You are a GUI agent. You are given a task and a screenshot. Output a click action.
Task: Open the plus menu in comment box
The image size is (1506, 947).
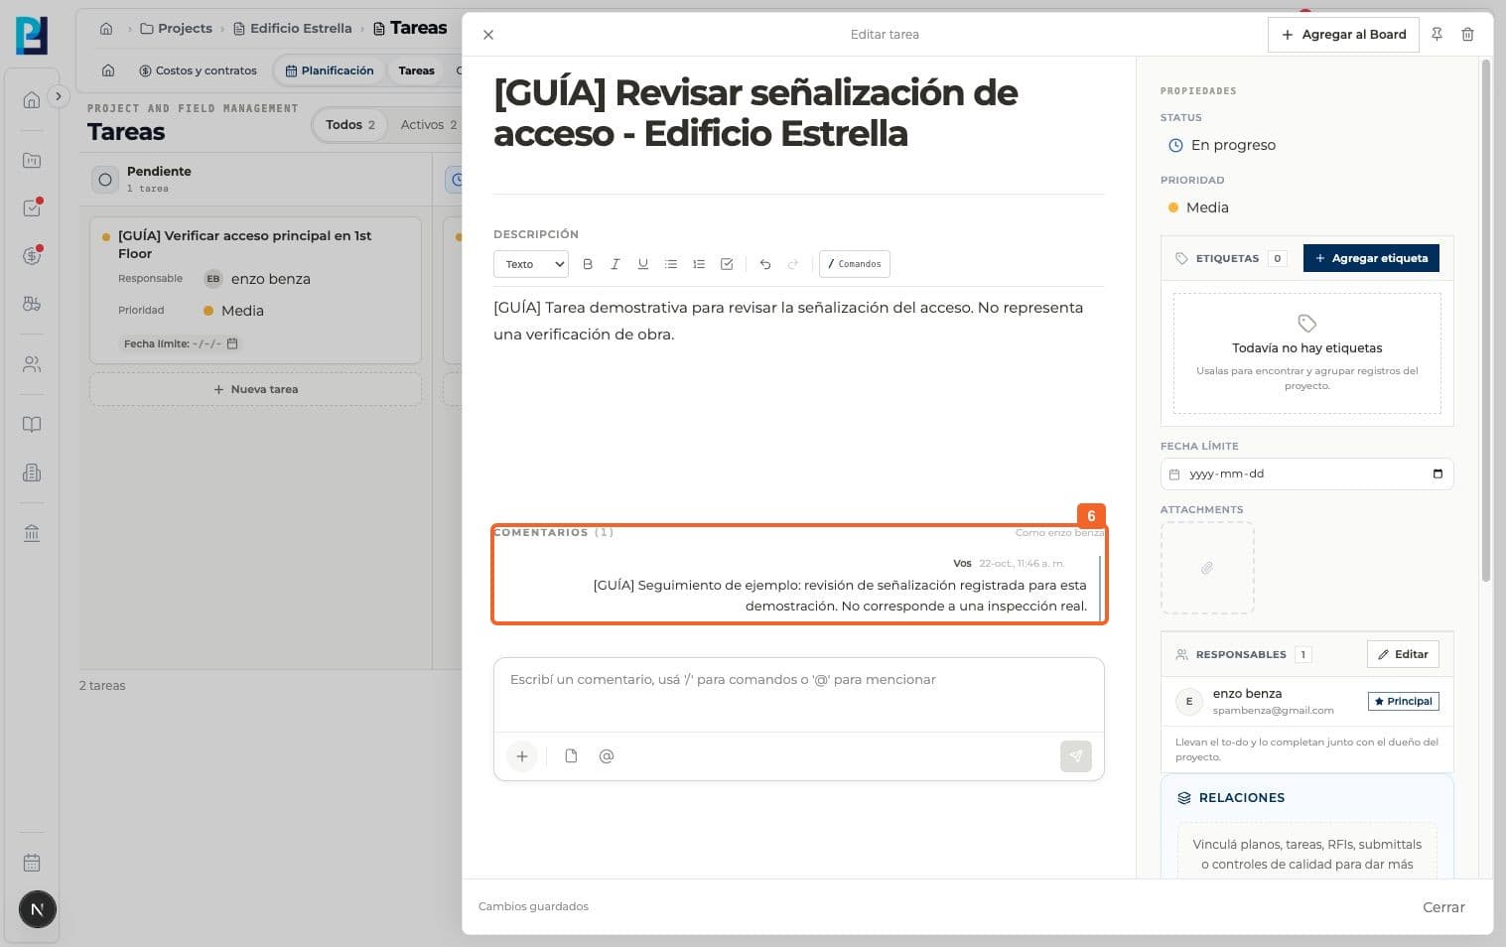pos(522,756)
